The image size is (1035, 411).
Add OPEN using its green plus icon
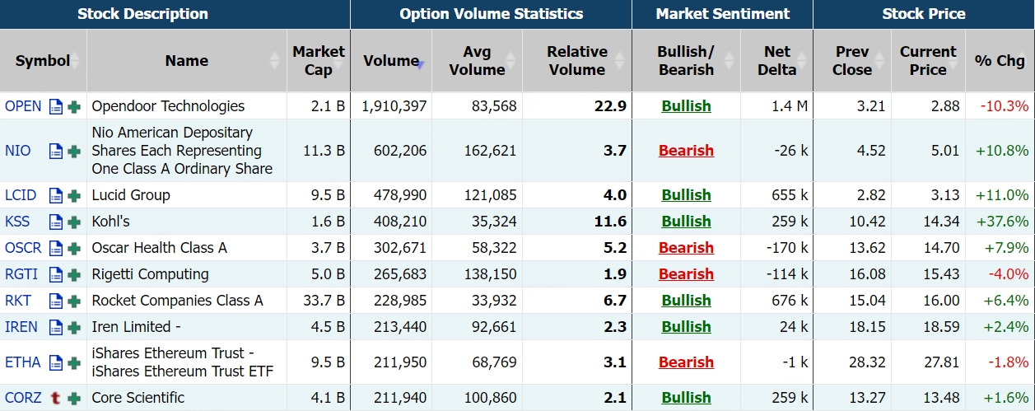point(74,106)
